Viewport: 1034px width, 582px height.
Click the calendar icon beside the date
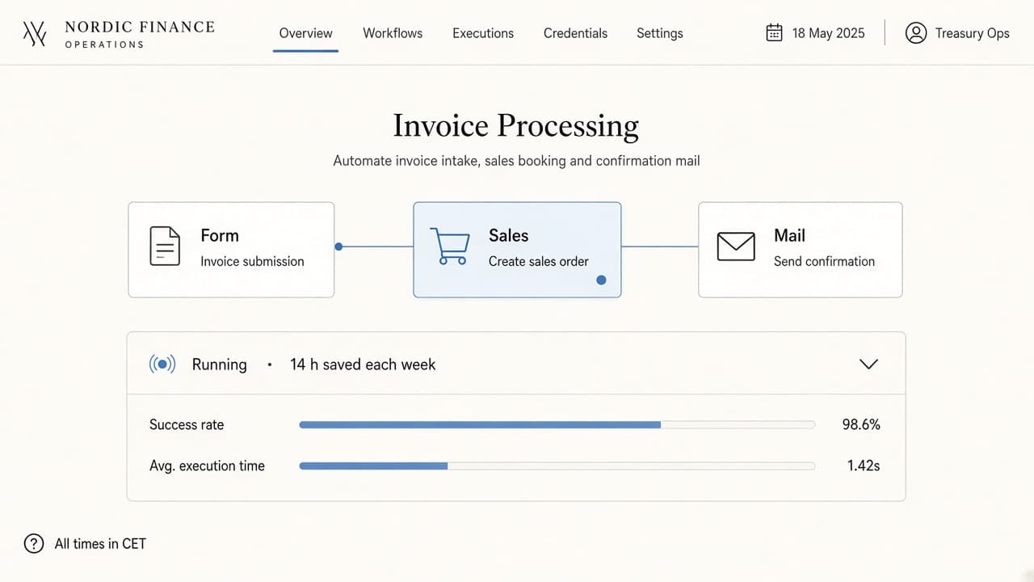pyautogui.click(x=774, y=32)
